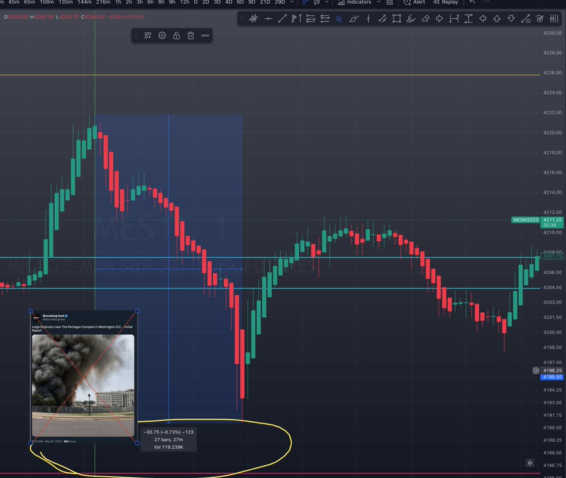
Task: Toggle lock on the selected drawing
Action: [x=176, y=35]
